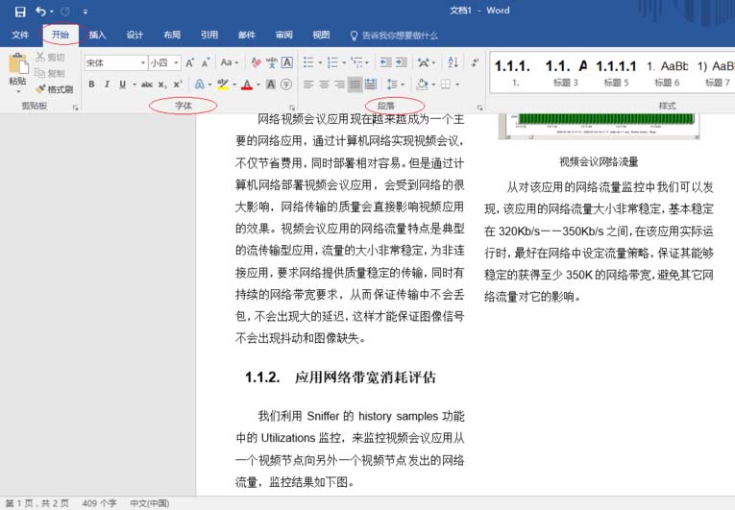
Task: Click the 告诉我你想要做什么 search box
Action: click(x=394, y=36)
